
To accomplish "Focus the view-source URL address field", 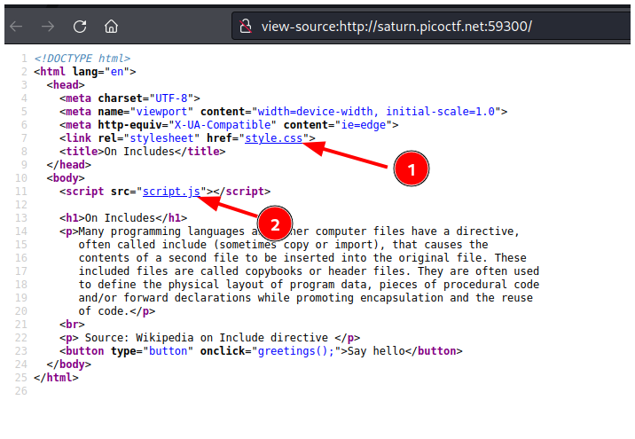I will click(x=399, y=26).
